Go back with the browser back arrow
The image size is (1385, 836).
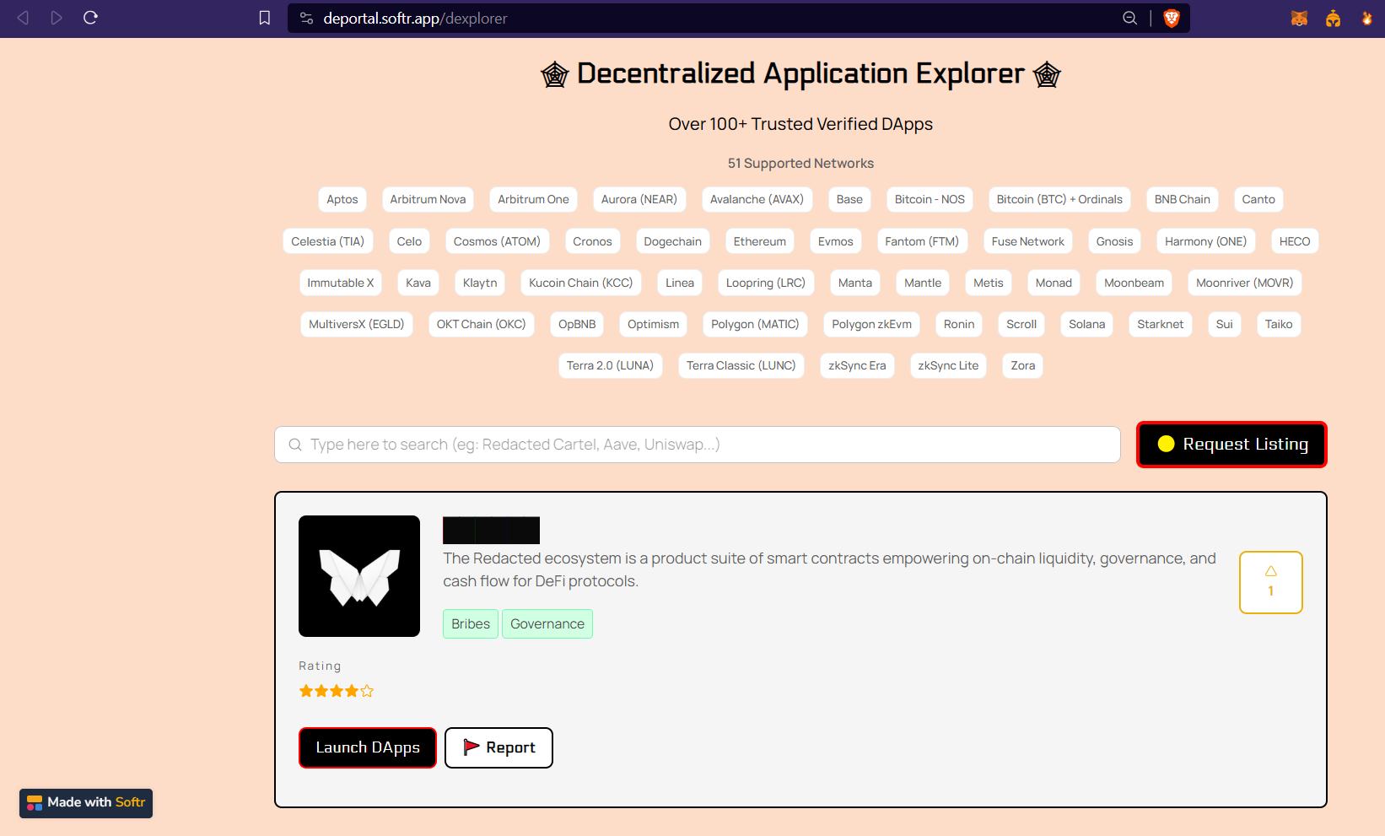click(23, 18)
